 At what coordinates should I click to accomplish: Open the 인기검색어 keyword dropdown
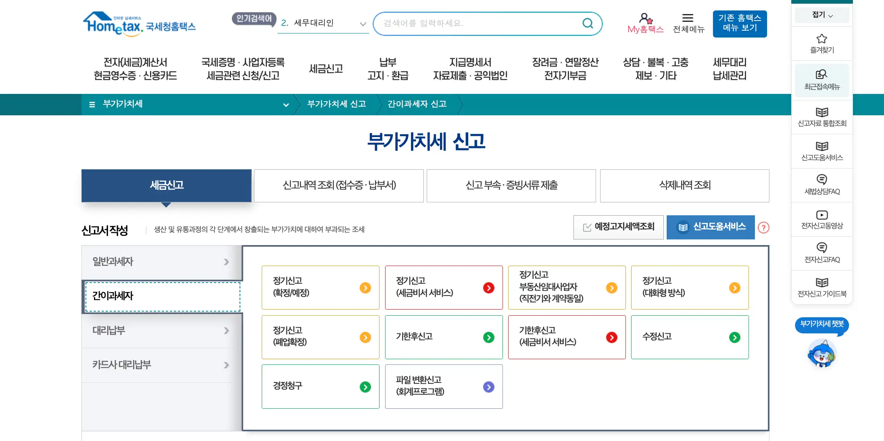[x=363, y=23]
